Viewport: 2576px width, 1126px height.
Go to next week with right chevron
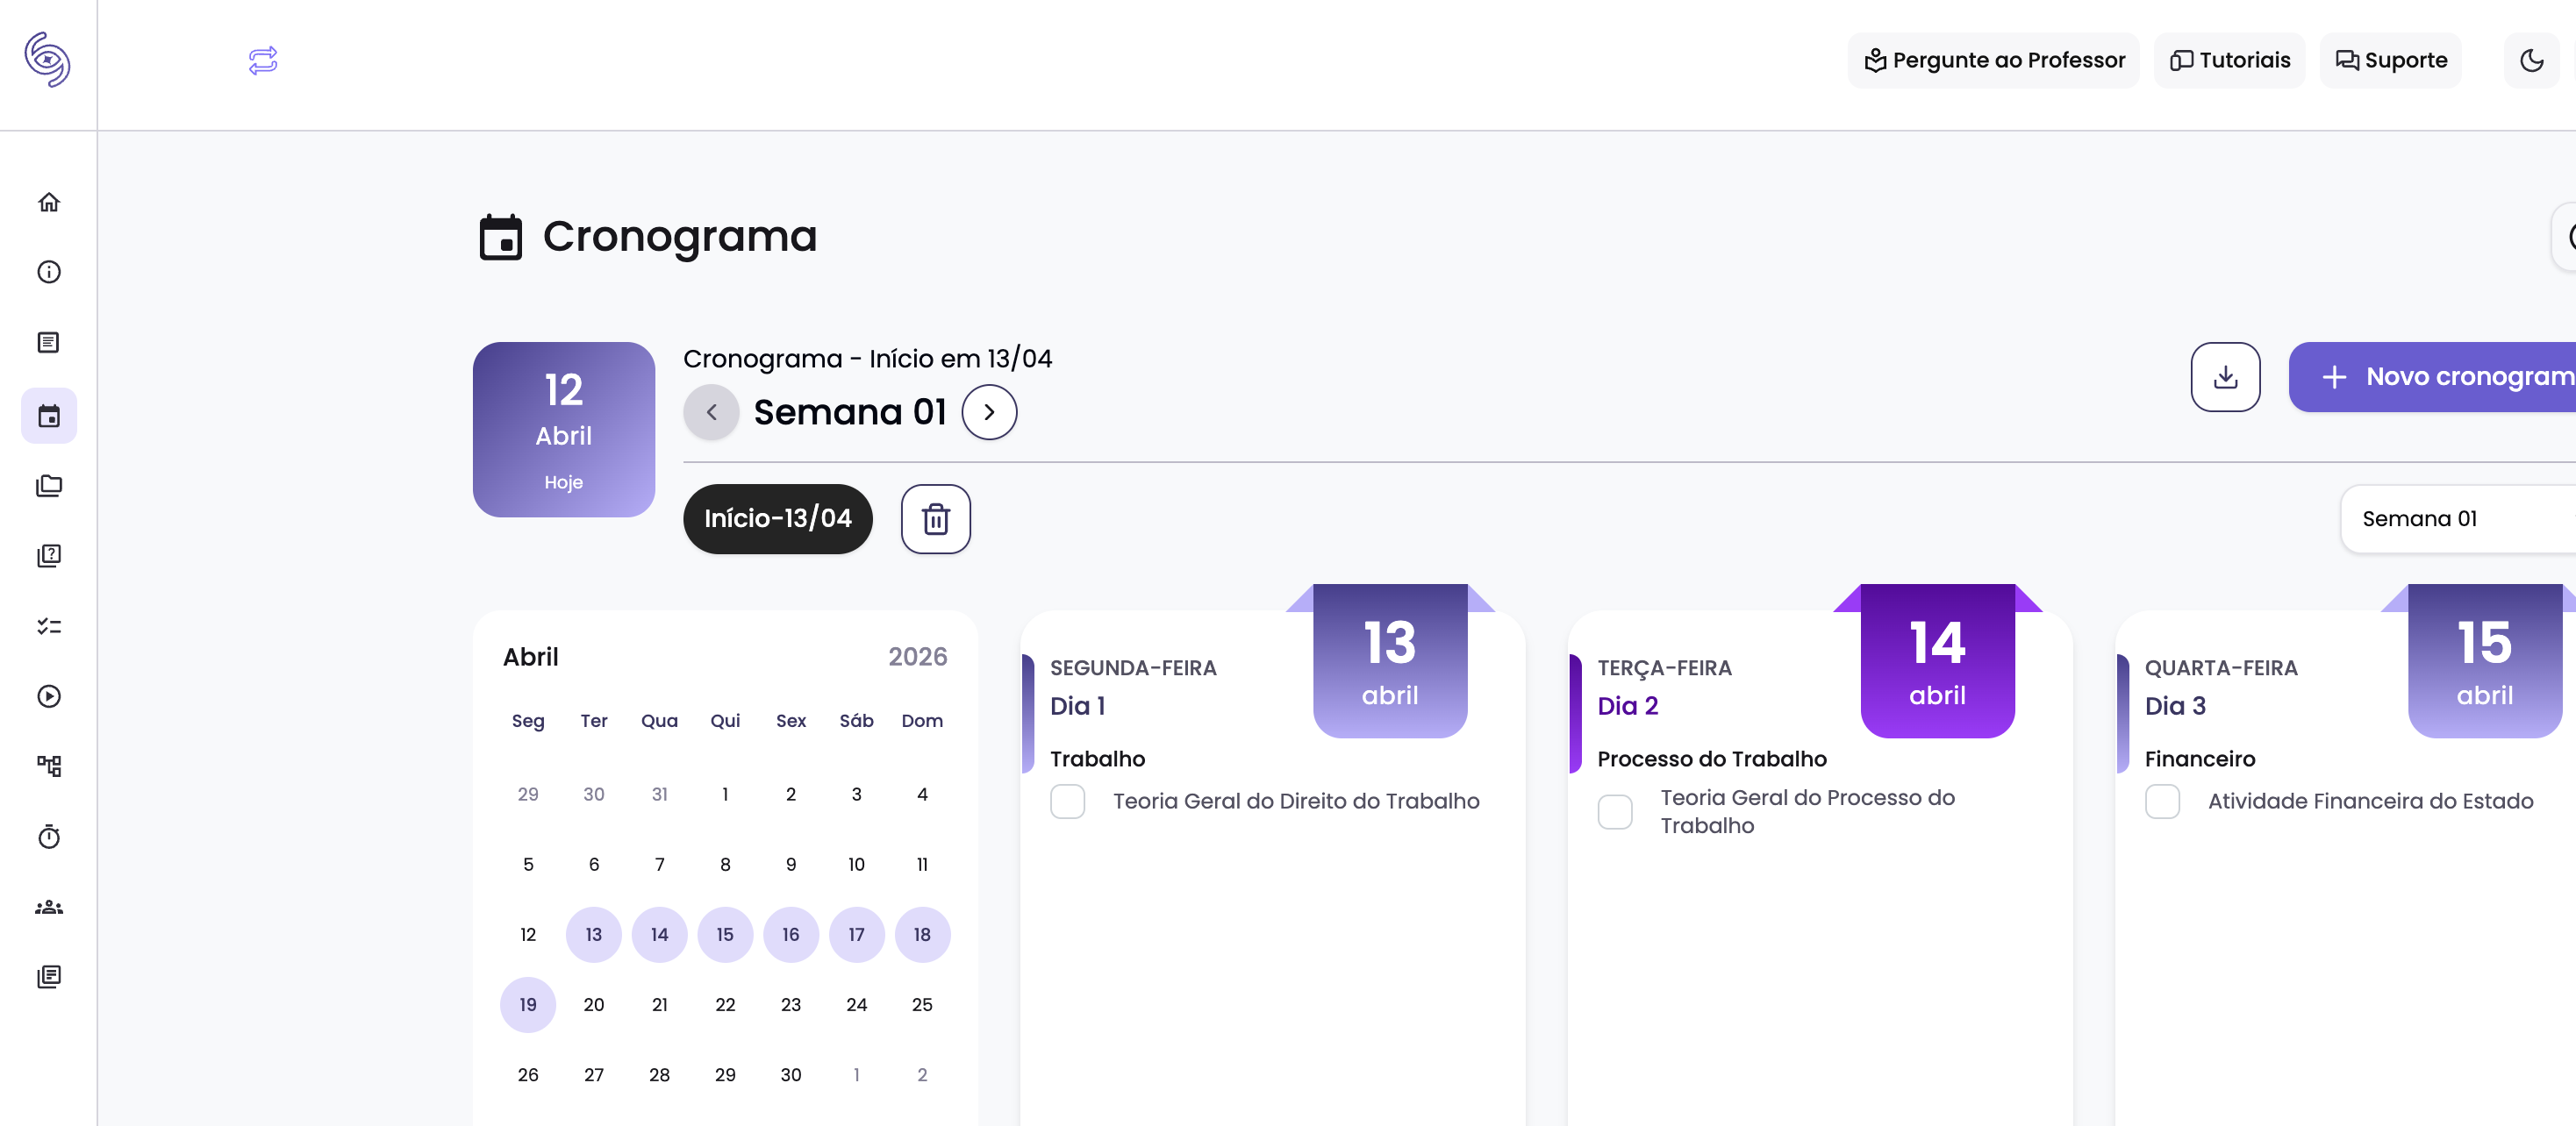988,411
